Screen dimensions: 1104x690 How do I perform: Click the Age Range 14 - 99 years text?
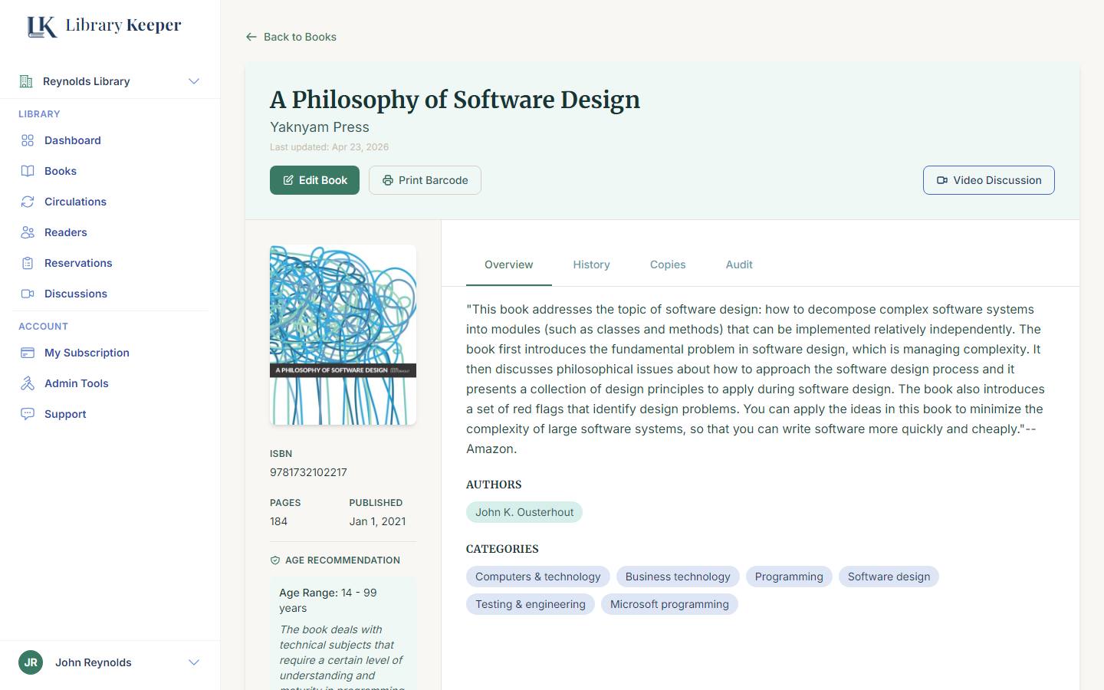[328, 600]
